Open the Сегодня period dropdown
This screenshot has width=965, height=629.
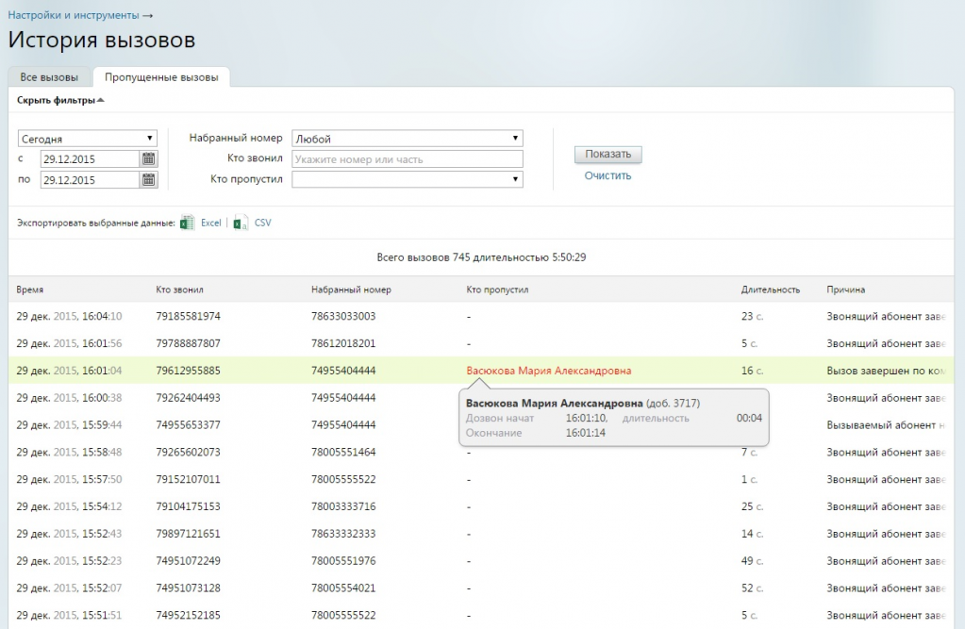88,139
